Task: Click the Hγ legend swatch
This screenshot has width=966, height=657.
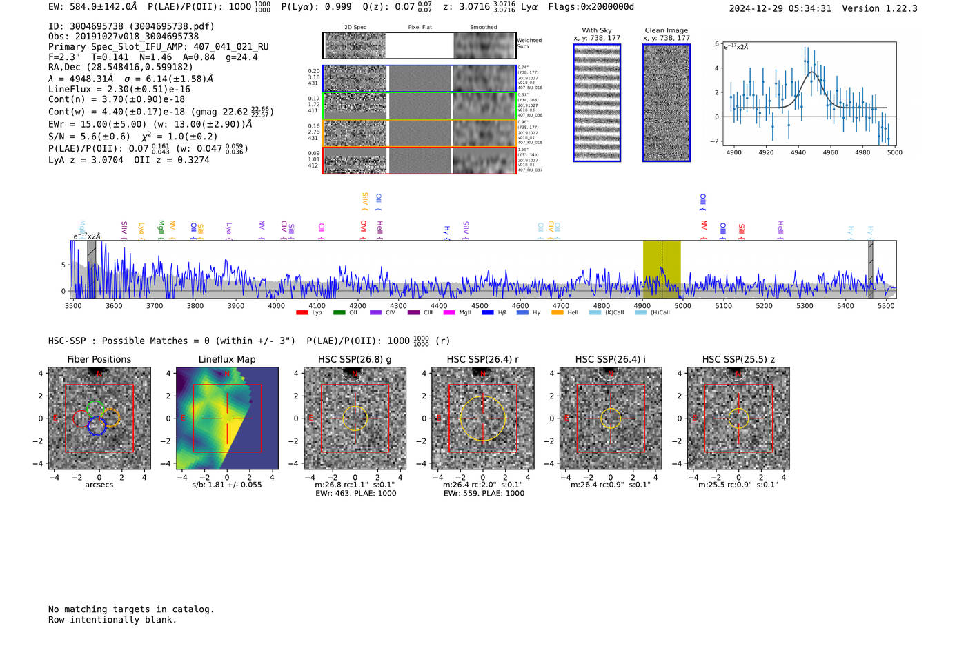Action: pyautogui.click(x=522, y=313)
